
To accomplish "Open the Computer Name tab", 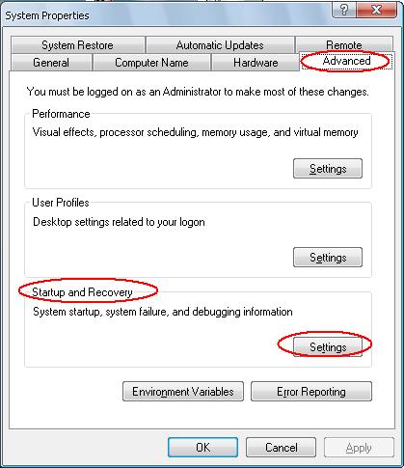I will (151, 63).
